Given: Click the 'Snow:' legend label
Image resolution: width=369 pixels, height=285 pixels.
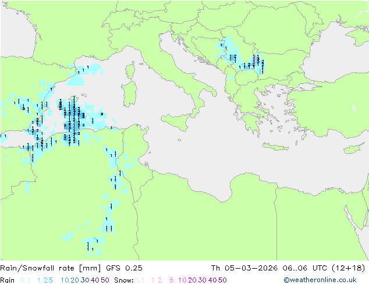Looking at the screenshot, I should (124, 280).
